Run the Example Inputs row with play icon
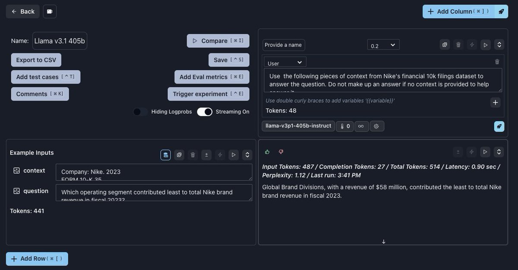 234,155
